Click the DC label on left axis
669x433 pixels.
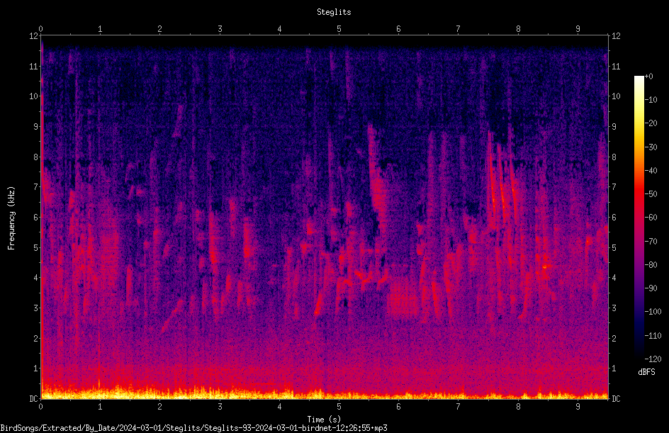(x=34, y=398)
